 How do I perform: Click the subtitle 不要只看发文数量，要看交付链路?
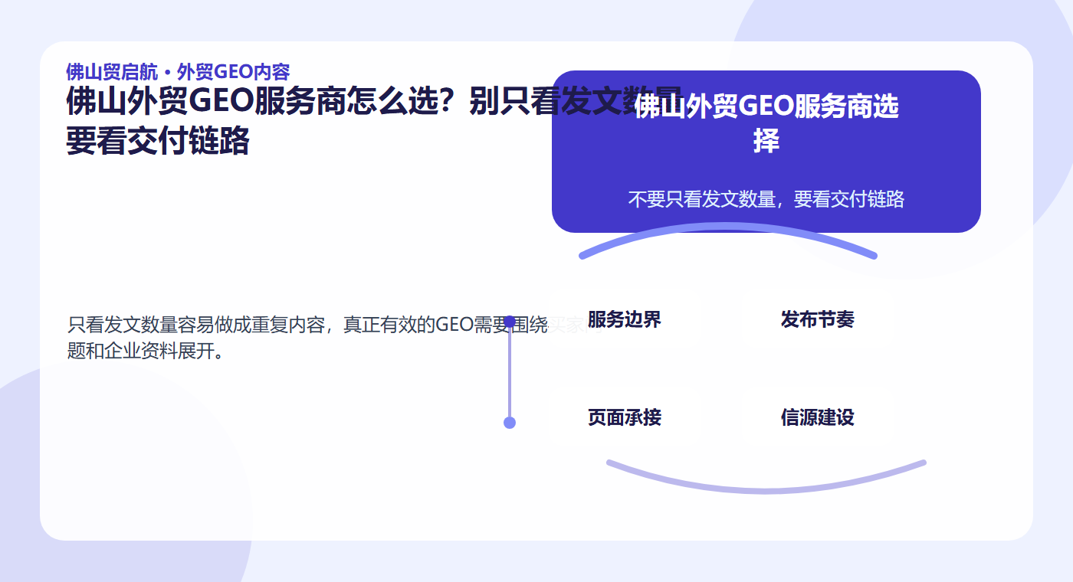point(766,199)
